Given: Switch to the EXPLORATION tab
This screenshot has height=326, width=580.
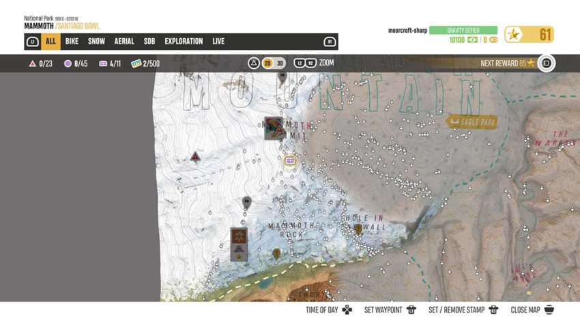Looking at the screenshot, I should click(184, 42).
